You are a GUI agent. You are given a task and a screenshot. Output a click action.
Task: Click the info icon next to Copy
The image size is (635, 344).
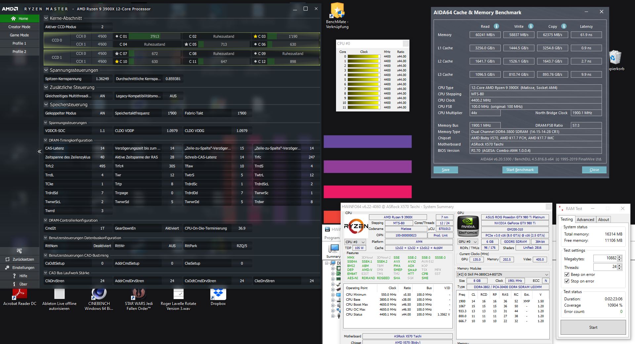[x=564, y=26]
